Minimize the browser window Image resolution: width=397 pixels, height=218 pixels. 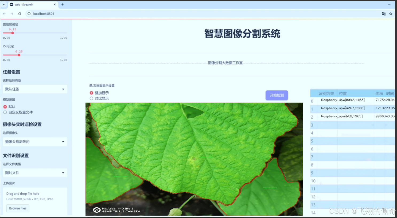coord(389,5)
